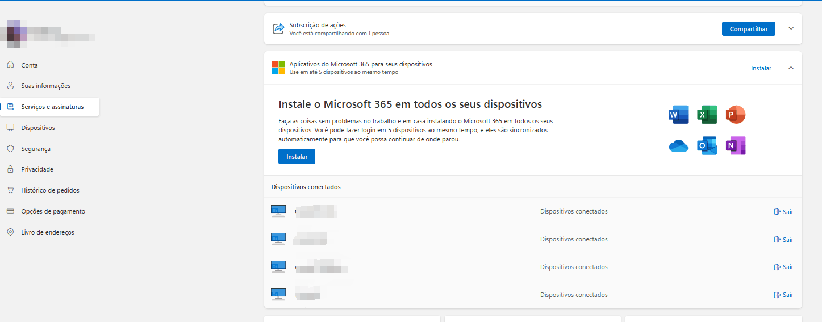Click the Instale o Microsoft 365 em todos heading
The width and height of the screenshot is (822, 322).
coord(410,104)
